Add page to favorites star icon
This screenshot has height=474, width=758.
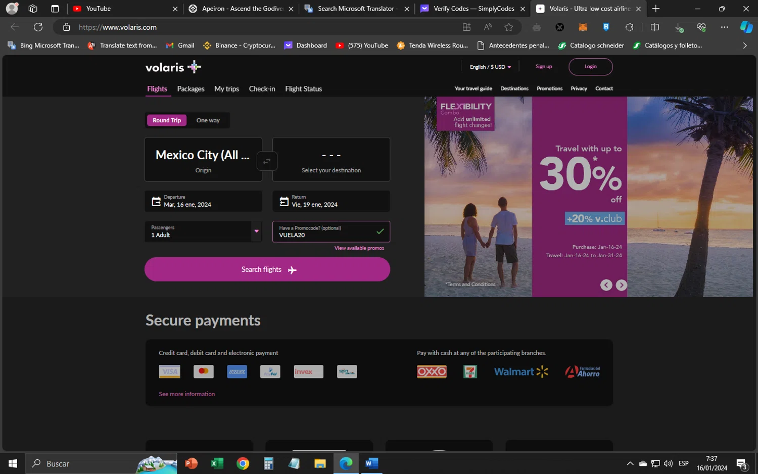[x=508, y=27]
